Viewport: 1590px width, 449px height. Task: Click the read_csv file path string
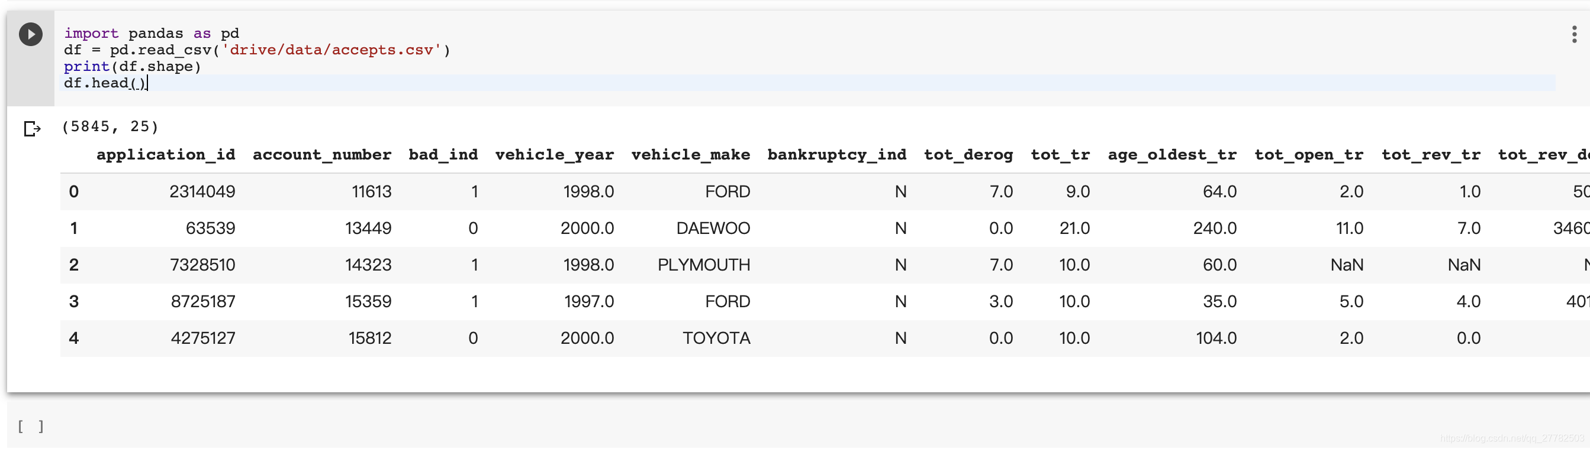(332, 50)
